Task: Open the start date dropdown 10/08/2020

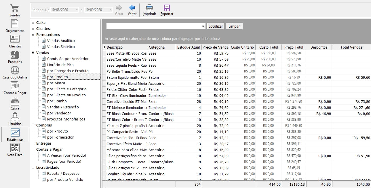Action: [x=77, y=10]
